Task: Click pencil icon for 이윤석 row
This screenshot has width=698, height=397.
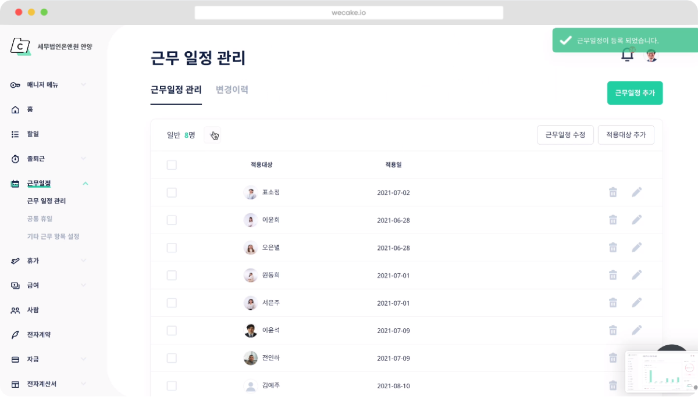Action: point(637,330)
